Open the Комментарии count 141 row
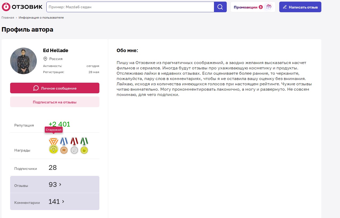The width and height of the screenshot is (340, 218). pos(54,202)
